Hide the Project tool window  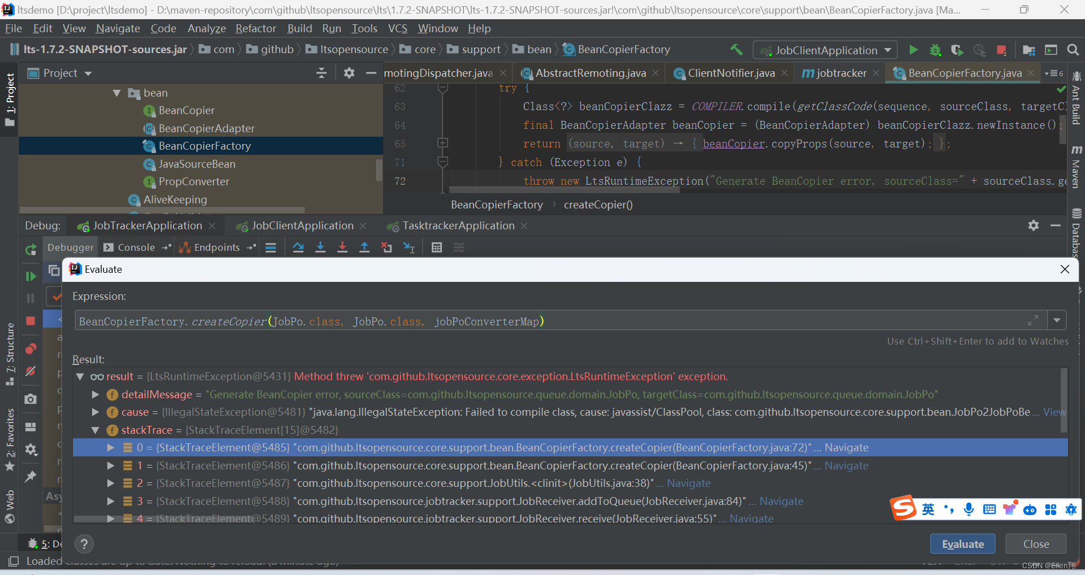(371, 73)
